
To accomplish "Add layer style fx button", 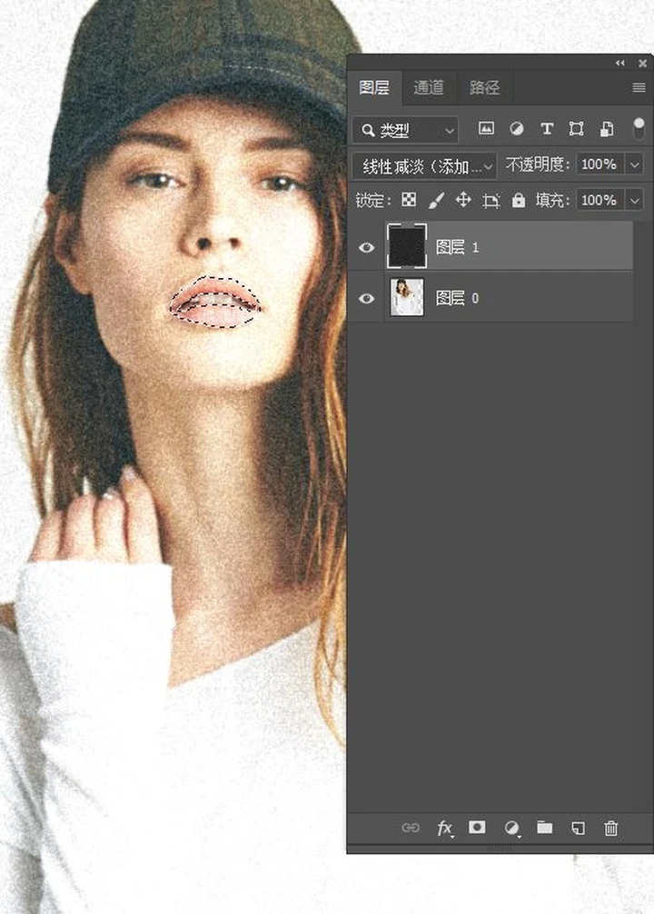I will pyautogui.click(x=445, y=828).
